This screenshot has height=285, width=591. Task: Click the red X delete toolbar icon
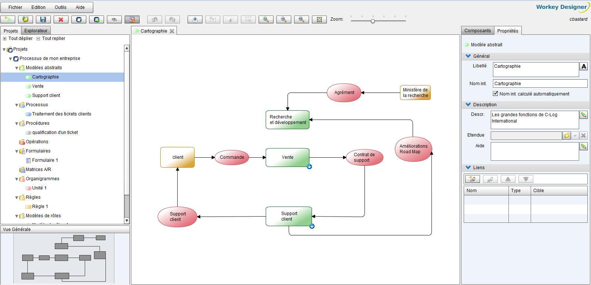(x=61, y=20)
